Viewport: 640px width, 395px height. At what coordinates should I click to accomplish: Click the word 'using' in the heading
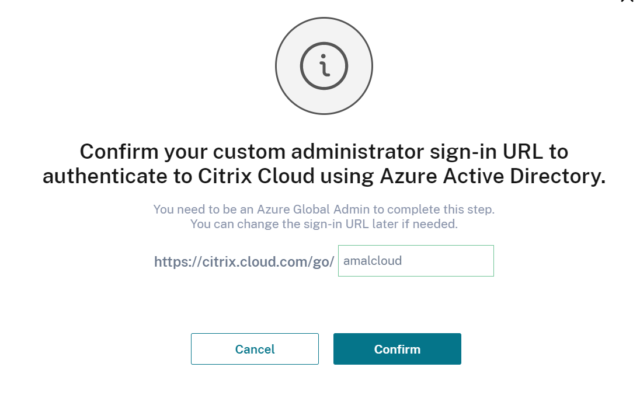tap(347, 177)
